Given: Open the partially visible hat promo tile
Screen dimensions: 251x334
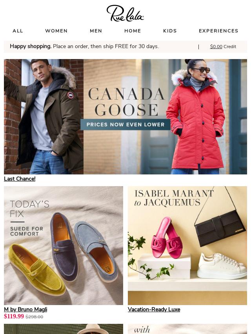Looking at the screenshot, I should click(64, 329).
